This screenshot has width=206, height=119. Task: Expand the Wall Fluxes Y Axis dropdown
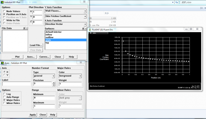pos(85,11)
